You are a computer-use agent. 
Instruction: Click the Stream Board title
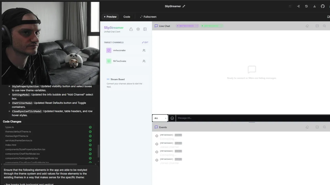118,79
